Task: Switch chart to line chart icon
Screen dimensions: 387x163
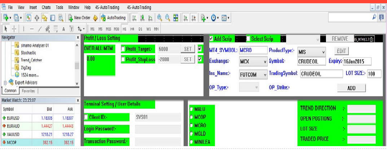Action: [x=150, y=18]
